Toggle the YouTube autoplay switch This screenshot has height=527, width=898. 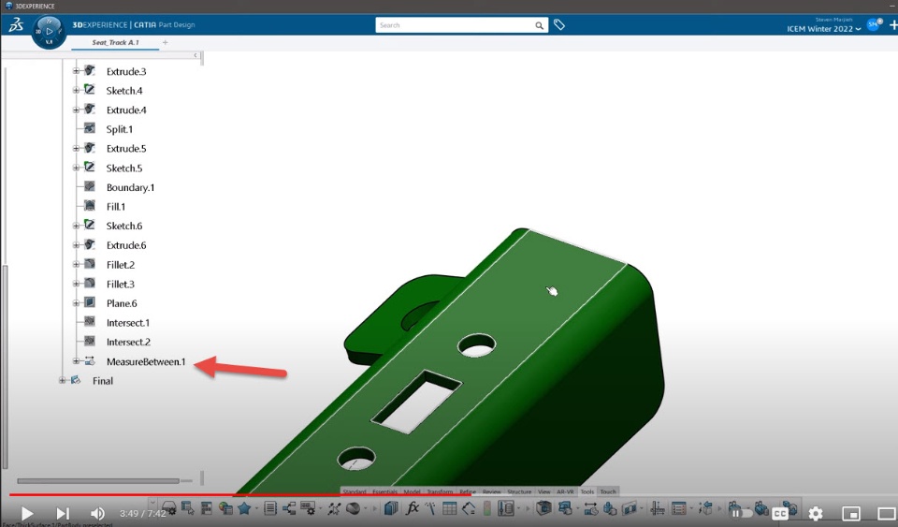[741, 513]
